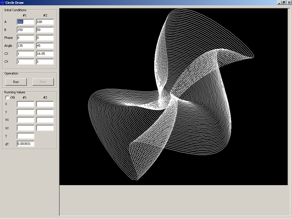
Task: Click the Circle Draw title bar app icon
Action: point(2,3)
